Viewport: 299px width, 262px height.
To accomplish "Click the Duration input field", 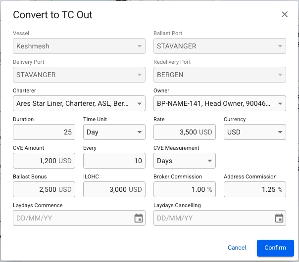I will 45,132.
